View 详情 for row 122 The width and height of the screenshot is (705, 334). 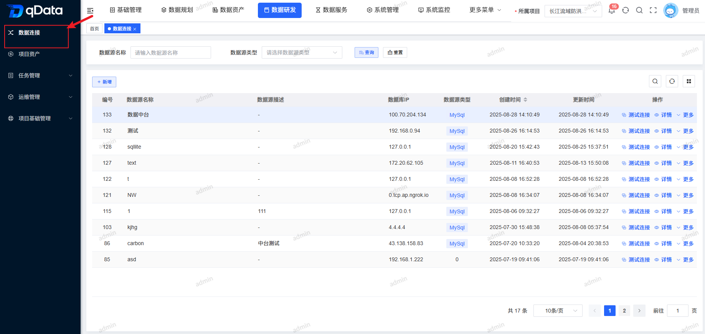point(663,179)
